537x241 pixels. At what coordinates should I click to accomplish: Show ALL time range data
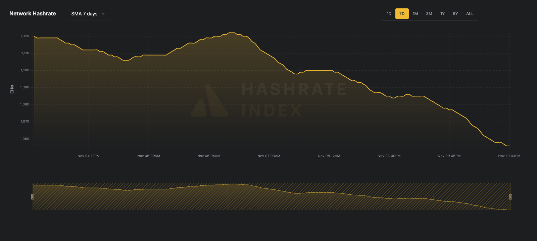pos(470,14)
